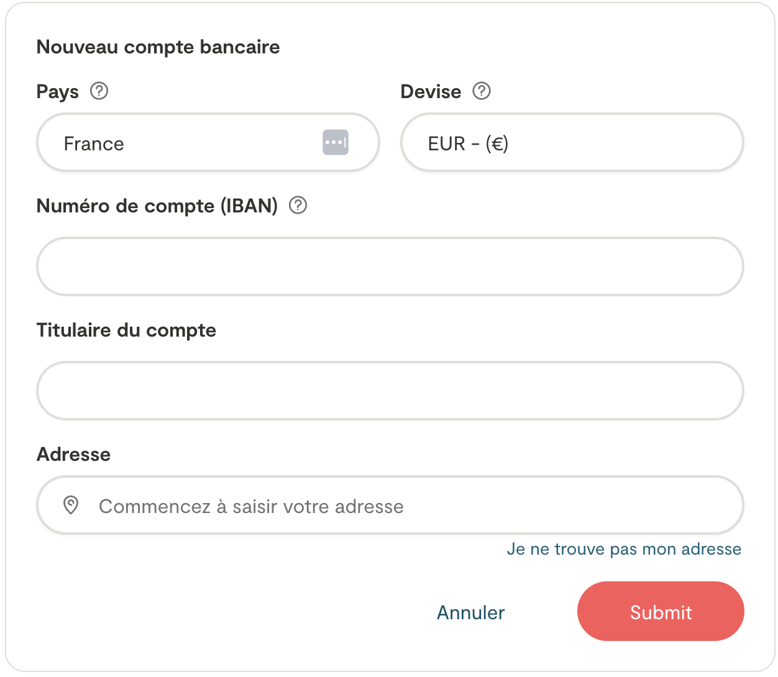Viewport: 778px width, 677px height.
Task: Click the password manager icon in Pays field
Action: (336, 142)
